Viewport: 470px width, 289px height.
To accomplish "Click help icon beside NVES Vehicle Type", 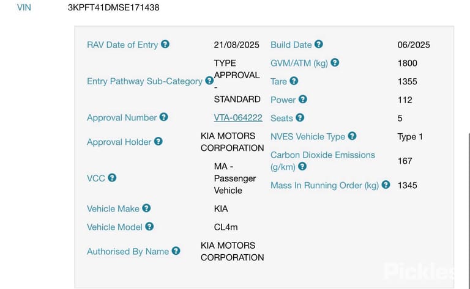I will click(352, 136).
